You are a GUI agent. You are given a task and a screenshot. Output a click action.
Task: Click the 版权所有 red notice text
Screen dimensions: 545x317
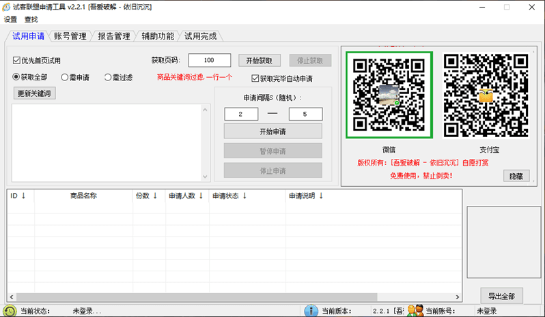pos(423,163)
